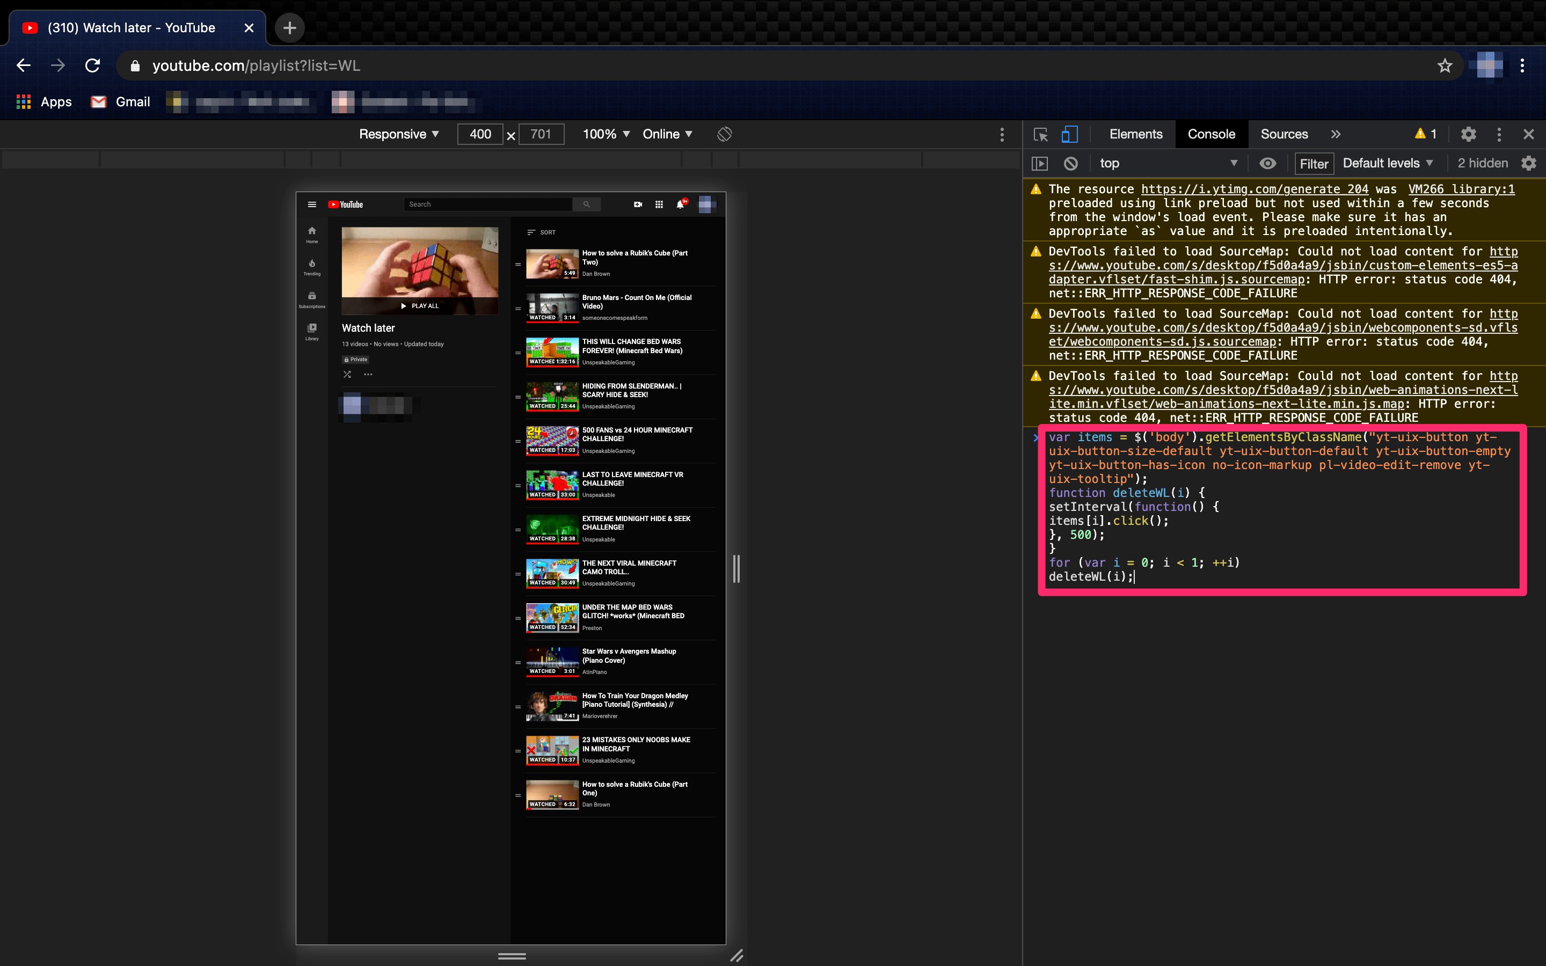Open the YouTube create video icon
The height and width of the screenshot is (966, 1546).
638,204
